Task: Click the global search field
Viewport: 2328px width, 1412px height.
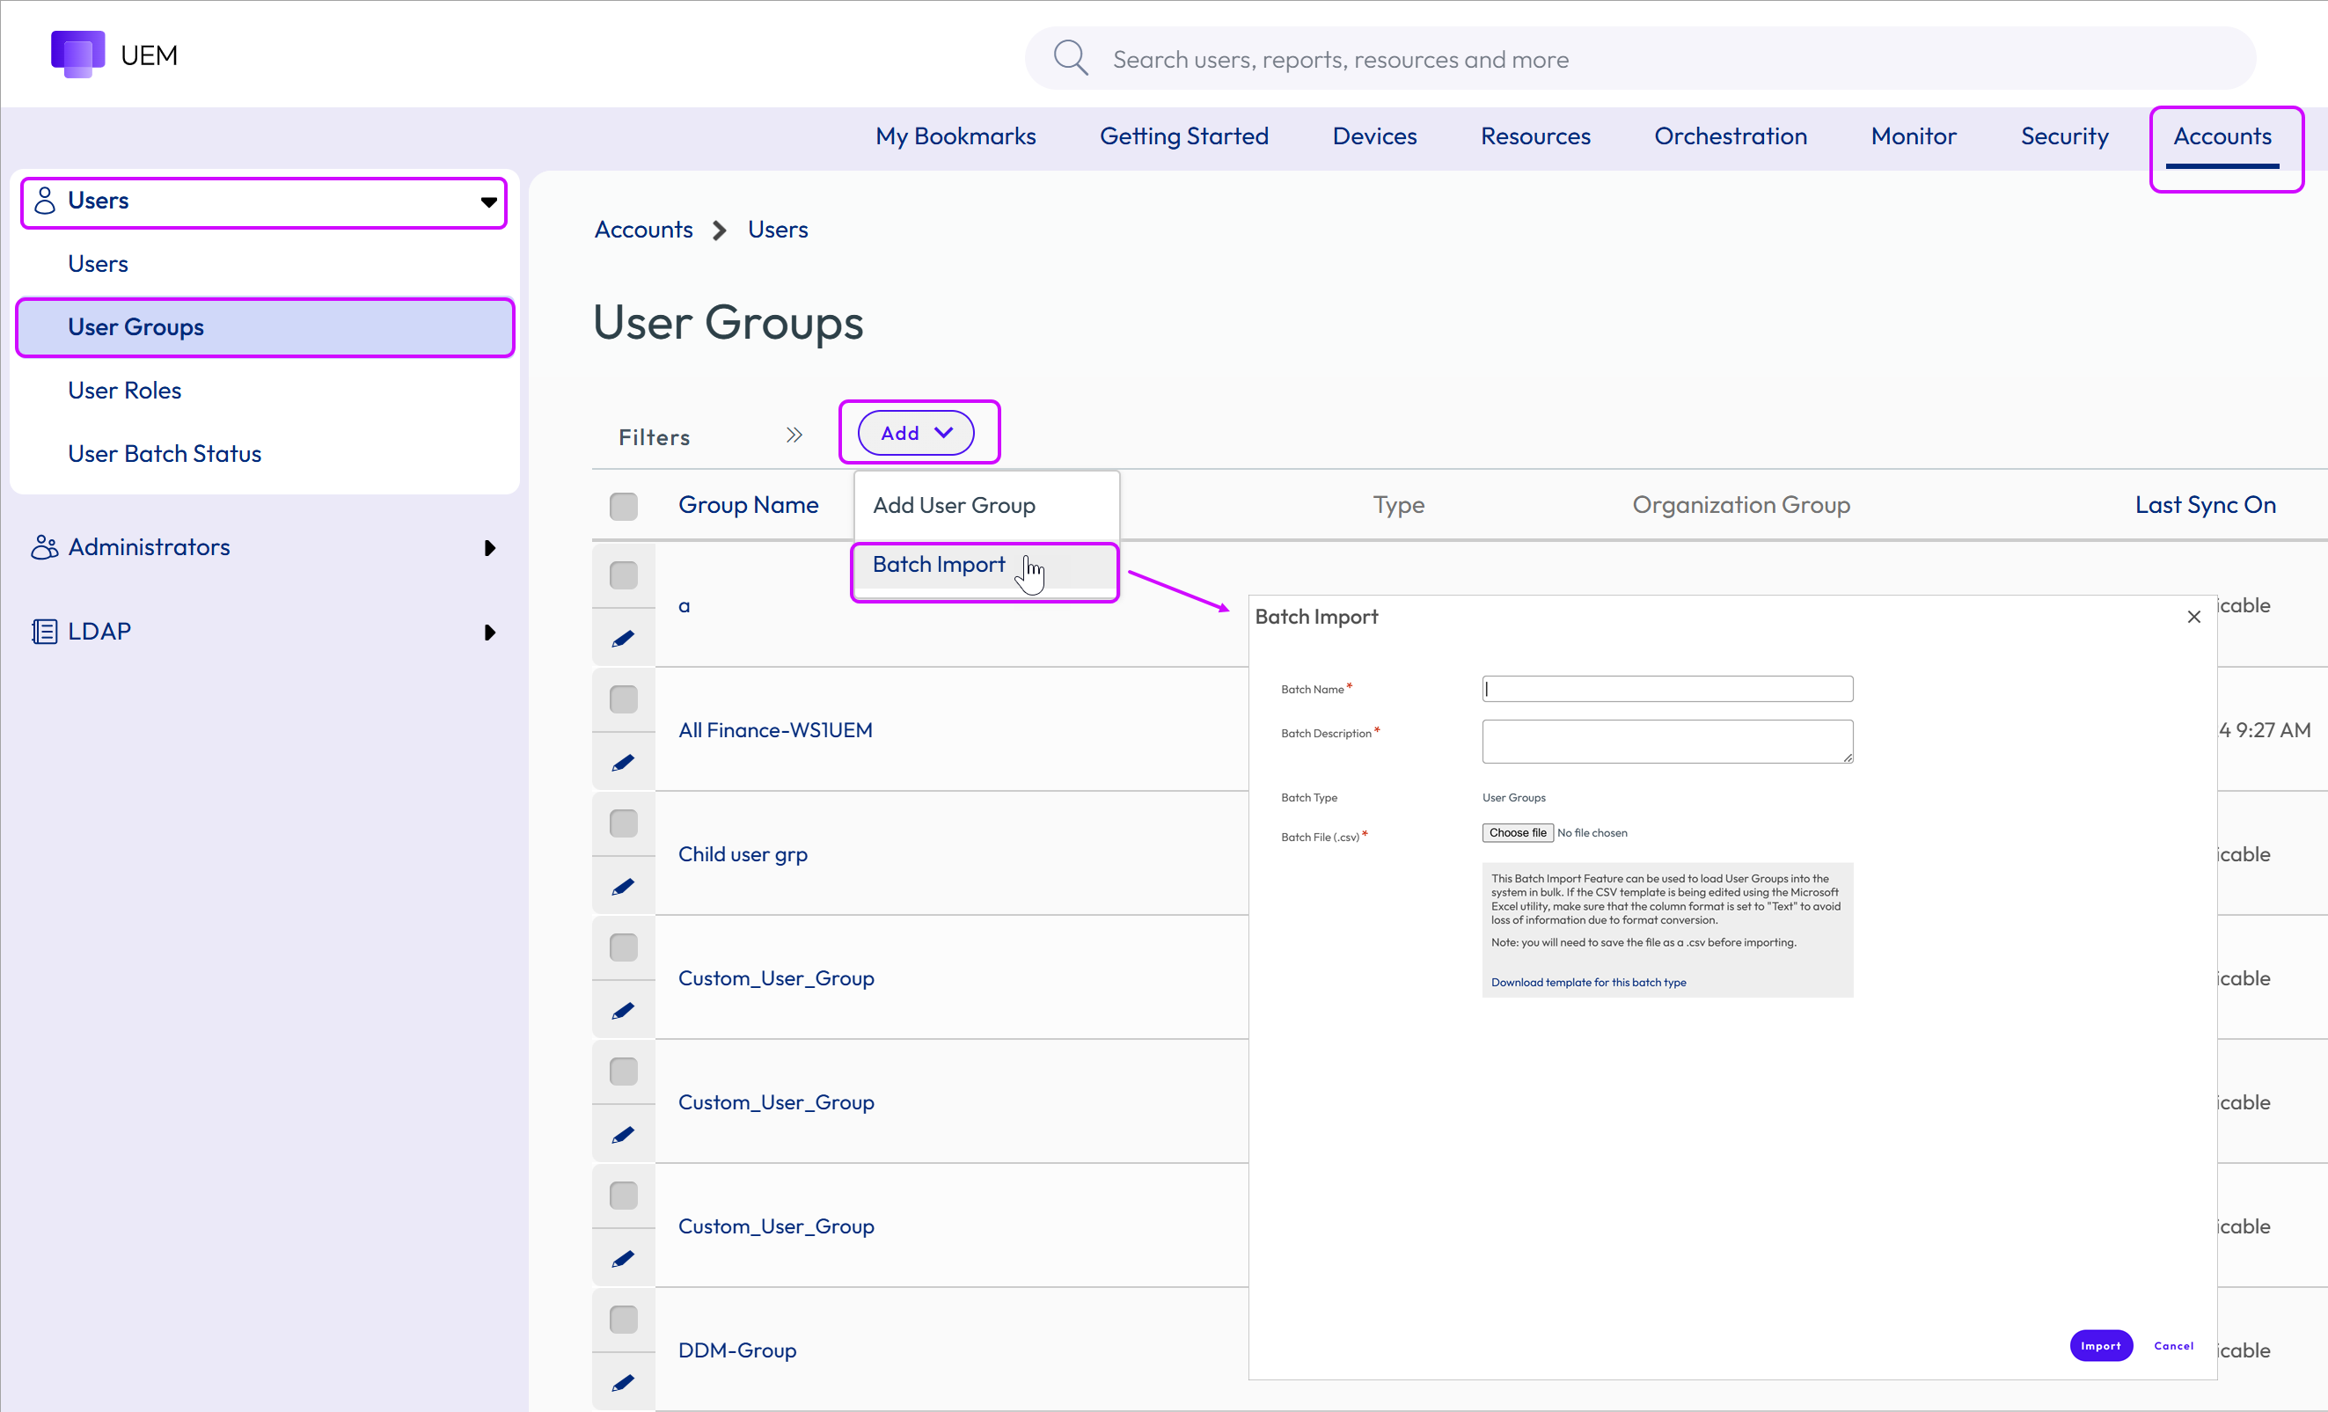Action: click(1641, 59)
